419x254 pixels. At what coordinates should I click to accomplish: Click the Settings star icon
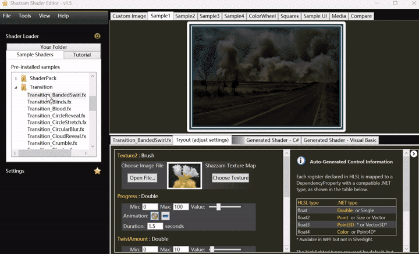(x=97, y=171)
